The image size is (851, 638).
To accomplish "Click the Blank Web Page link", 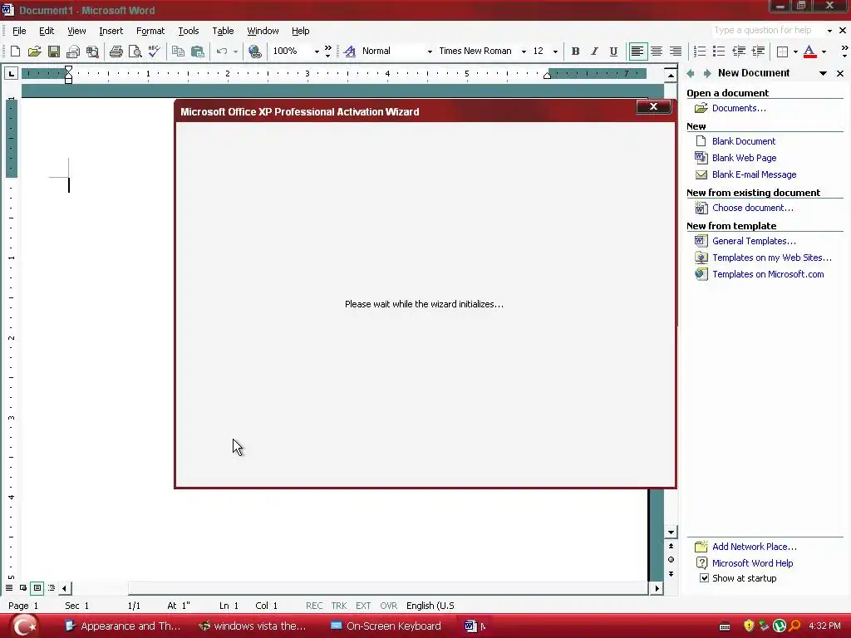I will pyautogui.click(x=744, y=158).
